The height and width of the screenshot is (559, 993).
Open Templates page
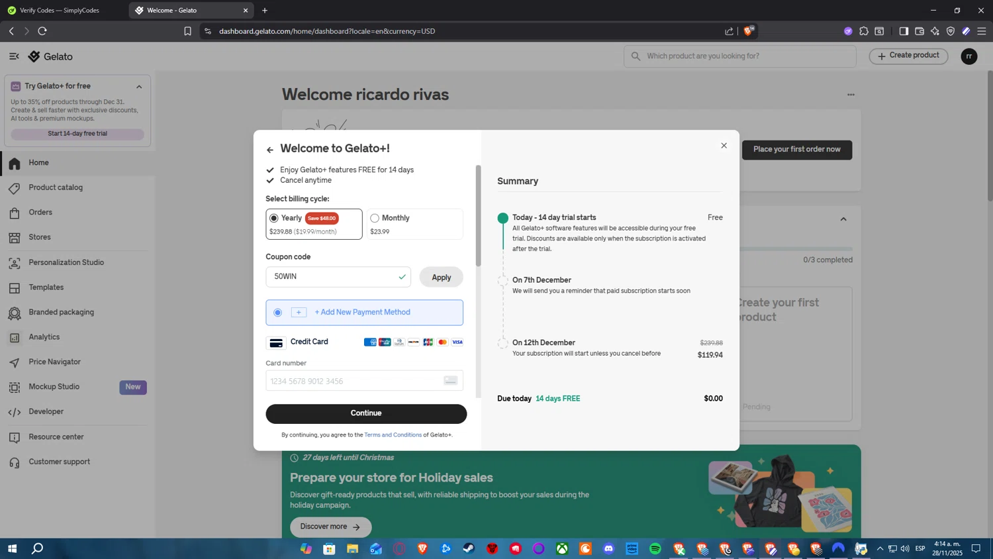[46, 287]
